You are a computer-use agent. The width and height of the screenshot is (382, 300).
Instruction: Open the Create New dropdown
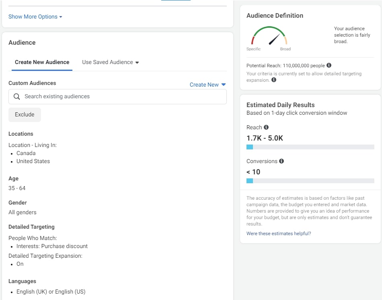(x=207, y=85)
